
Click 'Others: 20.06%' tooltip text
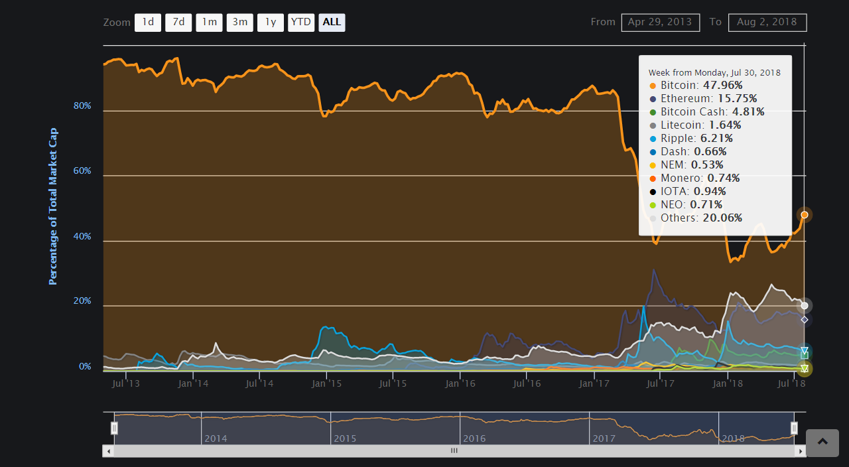point(702,218)
